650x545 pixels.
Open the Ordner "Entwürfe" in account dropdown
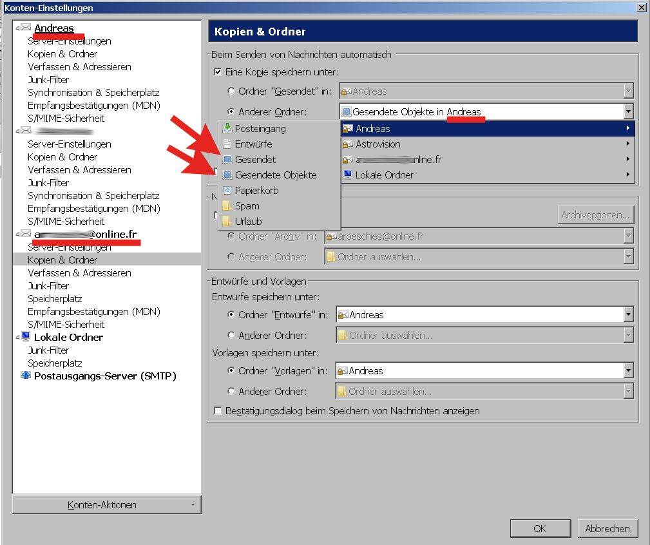[628, 315]
